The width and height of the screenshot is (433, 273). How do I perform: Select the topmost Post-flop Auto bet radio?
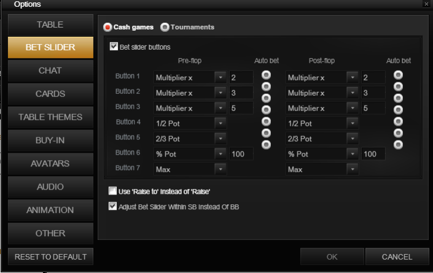[x=398, y=74]
